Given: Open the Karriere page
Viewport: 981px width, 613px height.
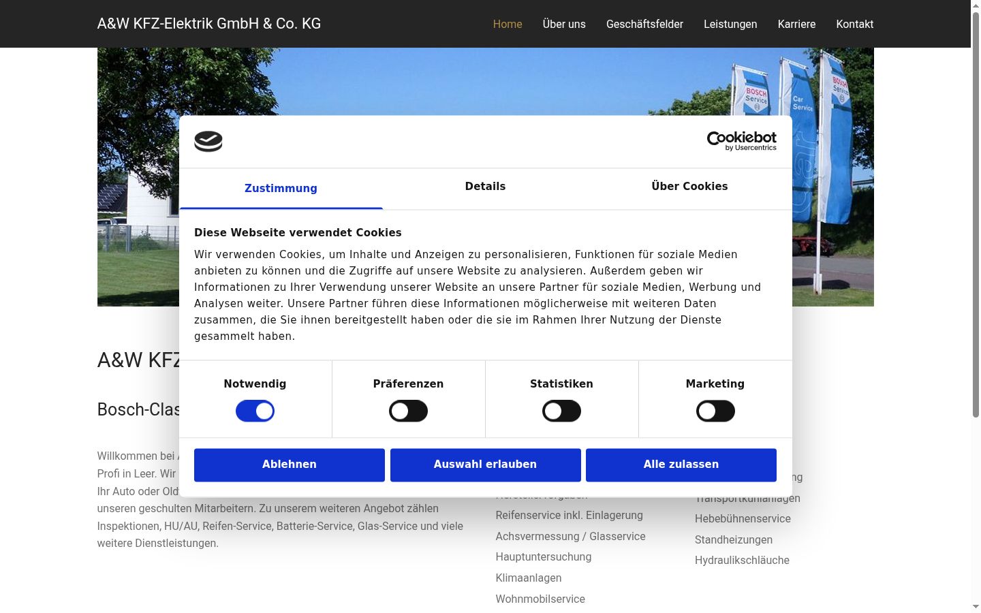Looking at the screenshot, I should point(796,24).
